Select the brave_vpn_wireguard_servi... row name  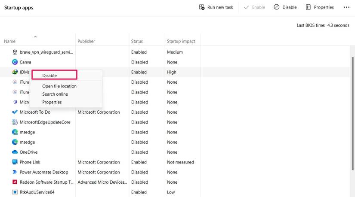coord(46,52)
